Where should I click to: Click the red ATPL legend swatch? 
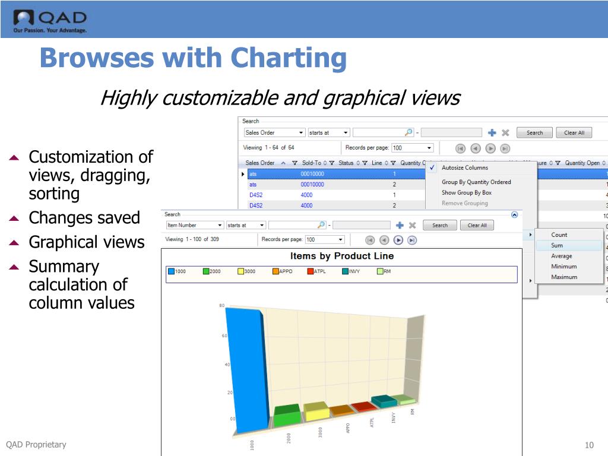[310, 271]
